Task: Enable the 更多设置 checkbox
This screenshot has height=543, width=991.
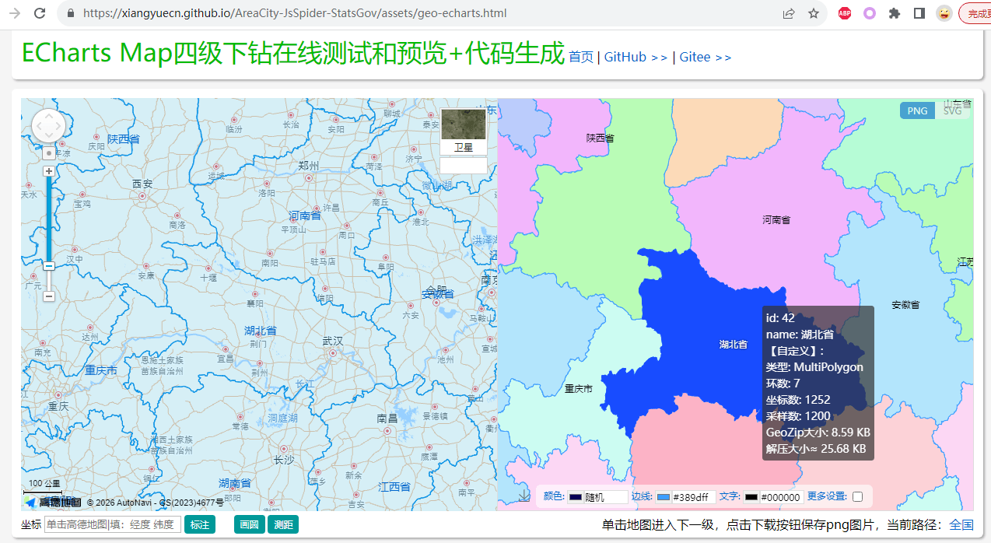Action: point(857,496)
